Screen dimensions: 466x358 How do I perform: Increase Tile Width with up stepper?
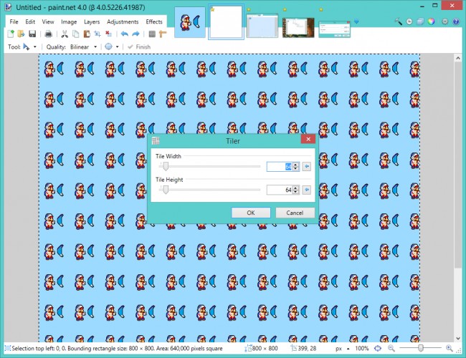pos(295,165)
